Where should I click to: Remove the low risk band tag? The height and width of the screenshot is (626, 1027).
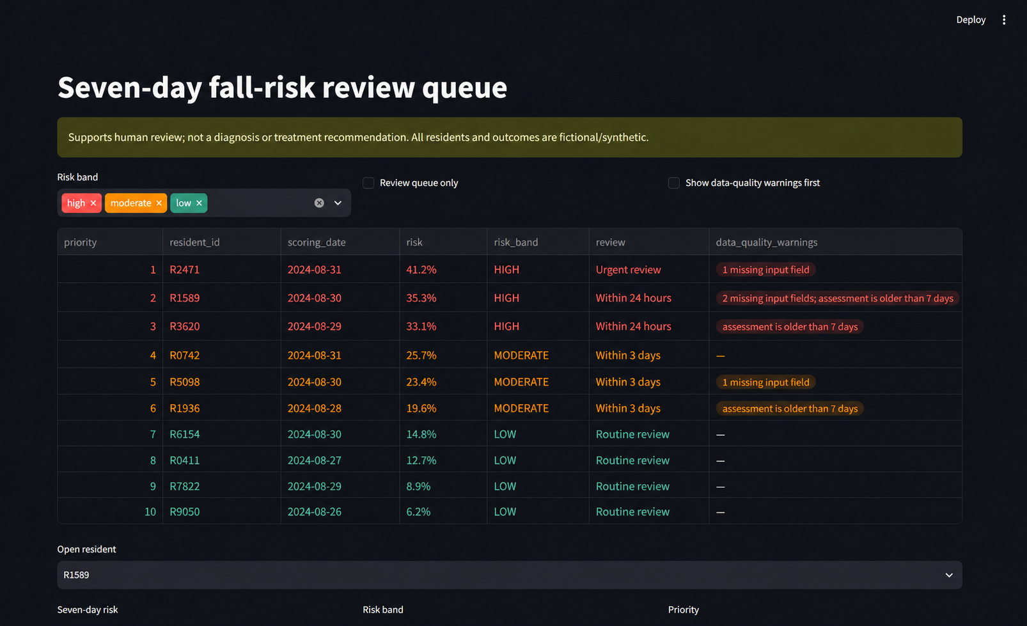[x=199, y=203]
